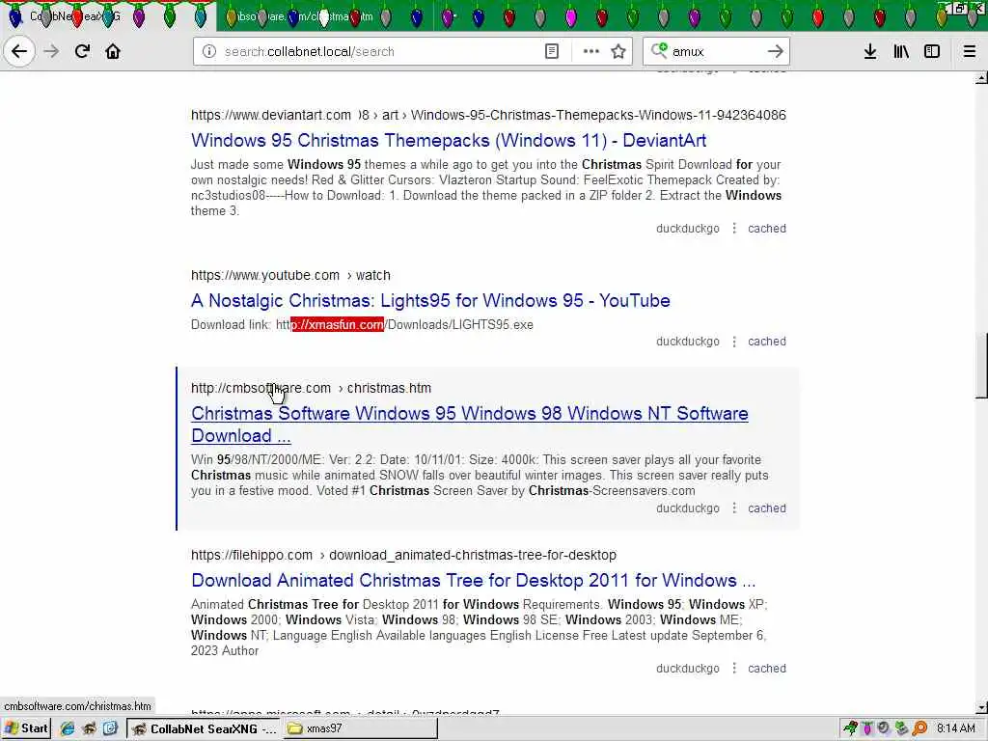The height and width of the screenshot is (741, 988).
Task: Switch to the CollabNet SearXNG tab
Action: 107,16
